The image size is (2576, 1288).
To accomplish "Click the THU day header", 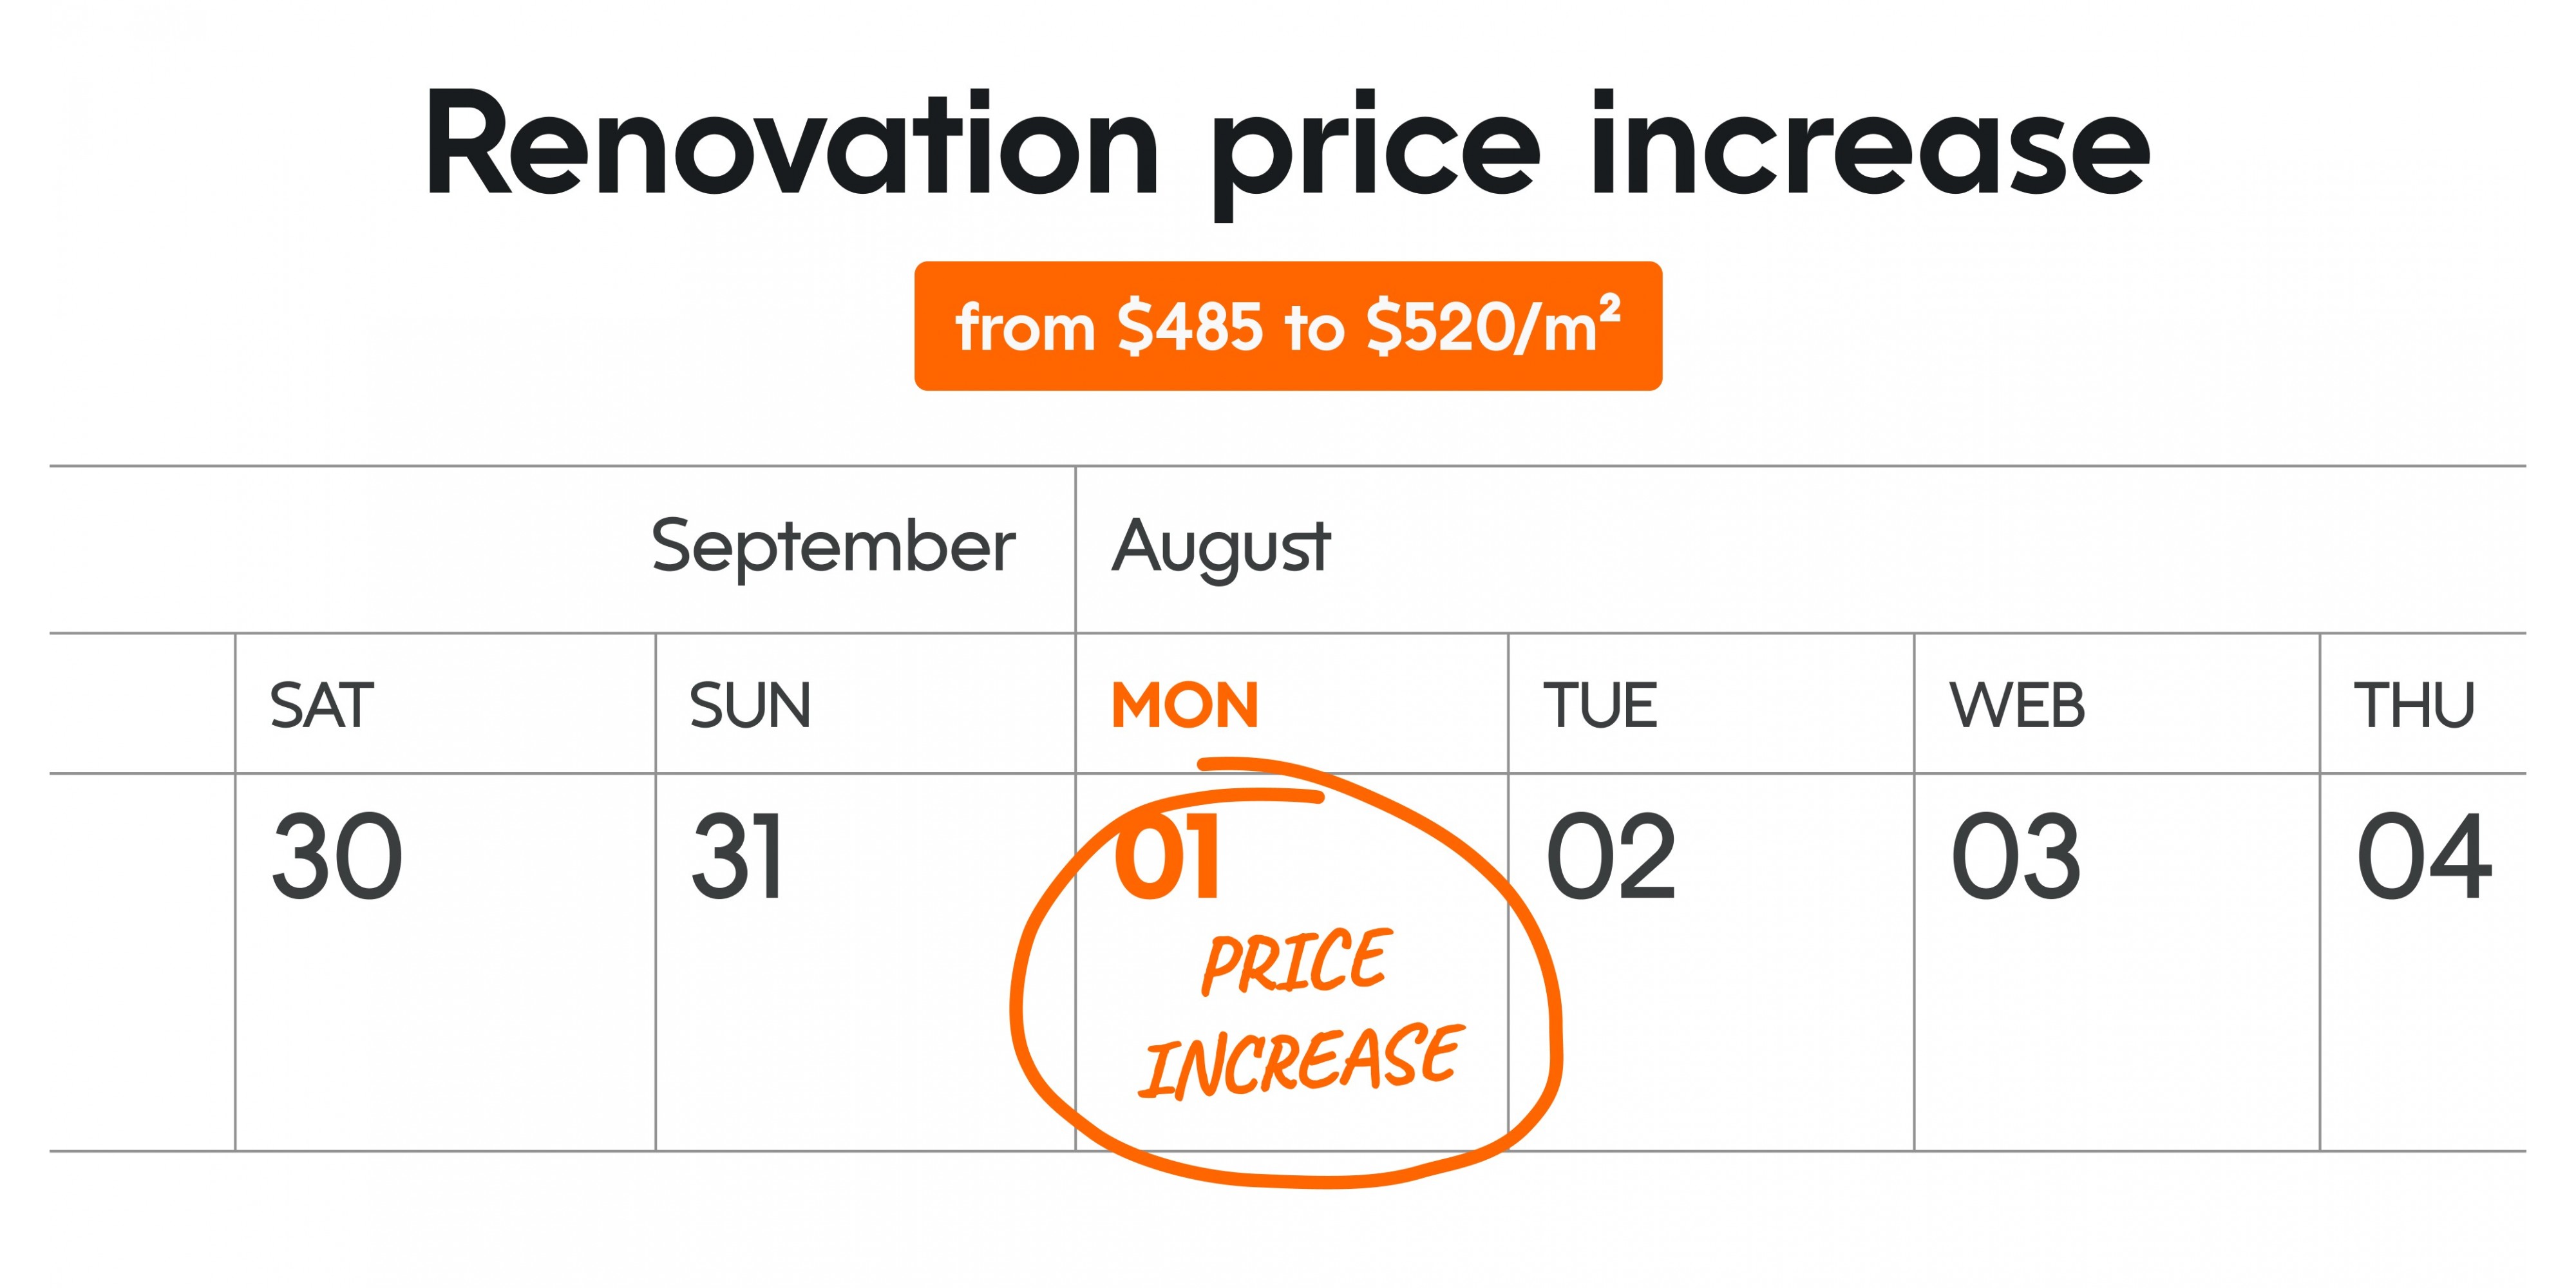I will (2414, 705).
